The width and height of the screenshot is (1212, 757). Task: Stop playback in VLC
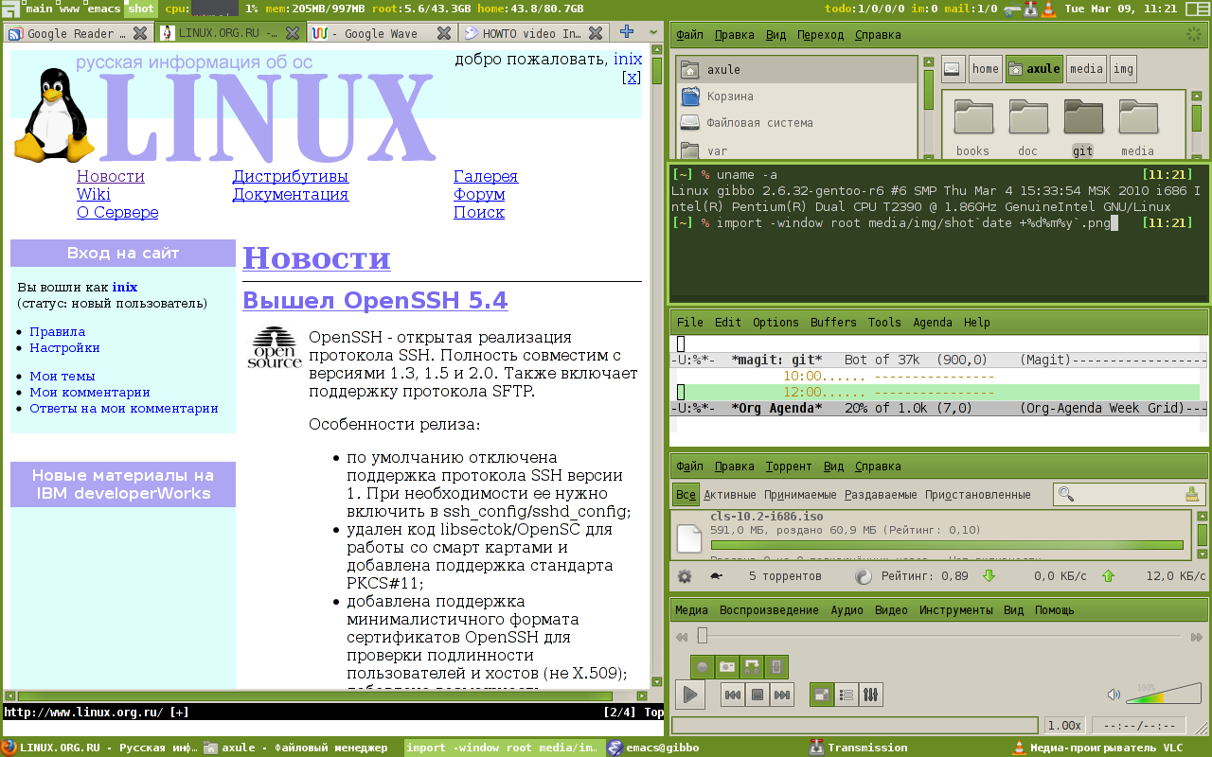(x=757, y=695)
